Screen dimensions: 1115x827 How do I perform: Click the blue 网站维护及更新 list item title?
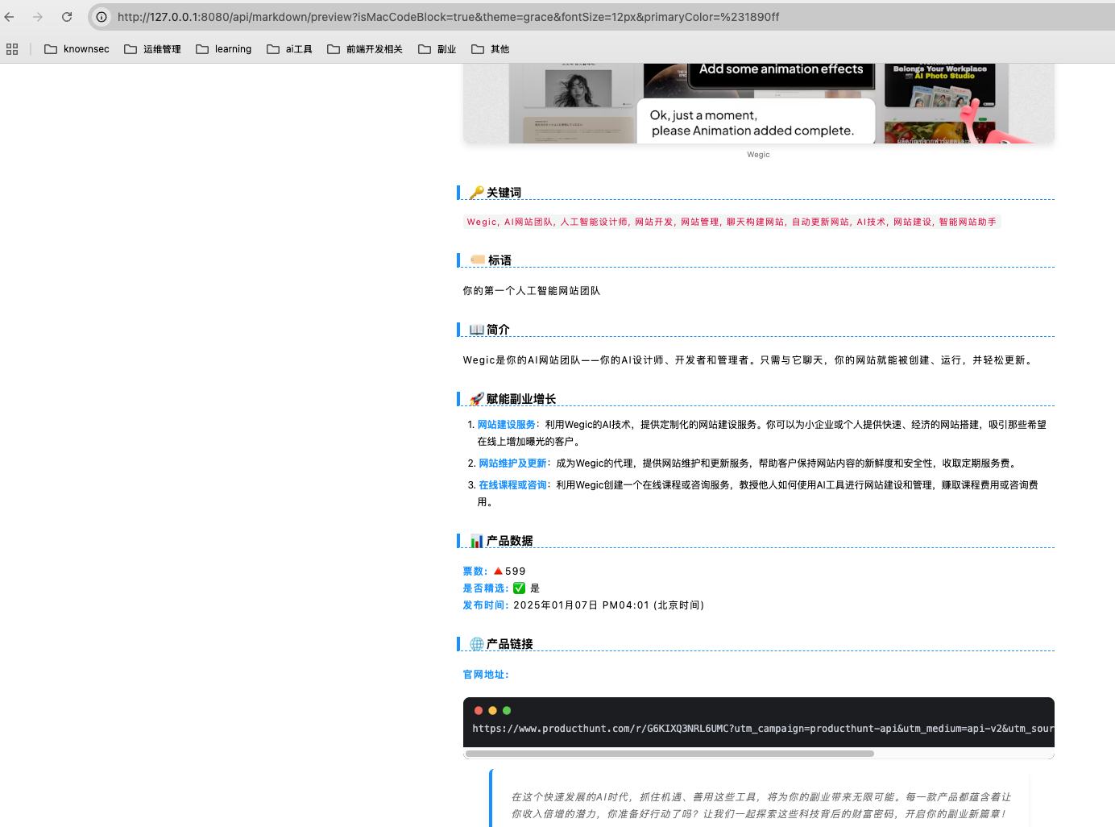coord(512,463)
